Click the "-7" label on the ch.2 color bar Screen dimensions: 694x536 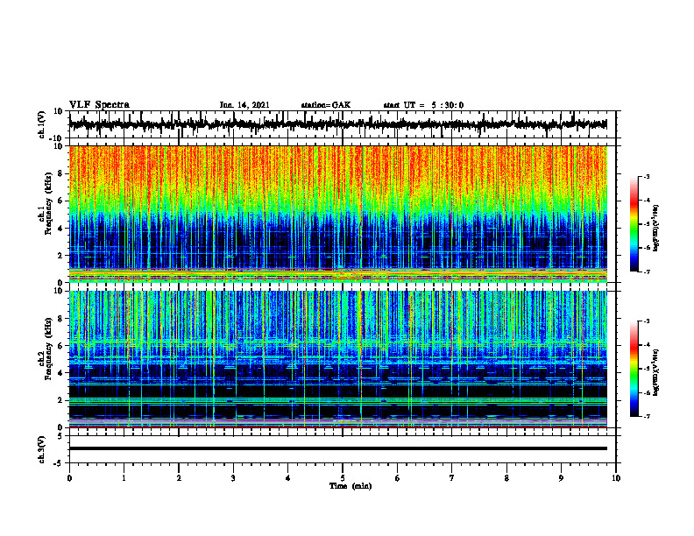(x=646, y=416)
